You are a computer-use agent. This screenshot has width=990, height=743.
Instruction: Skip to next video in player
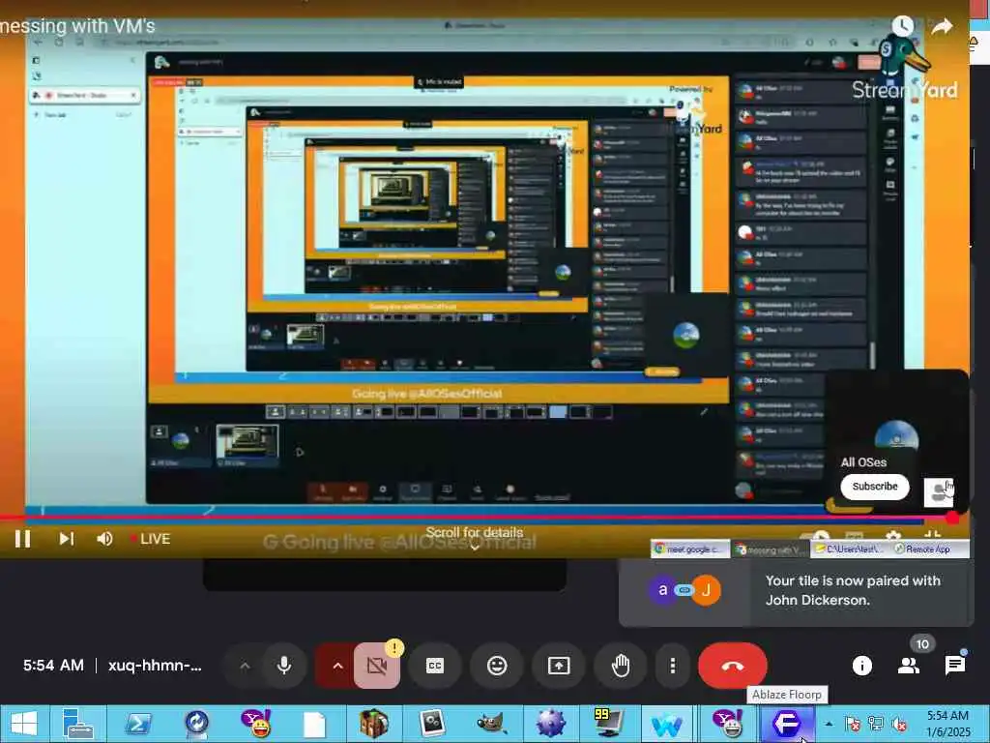click(66, 539)
